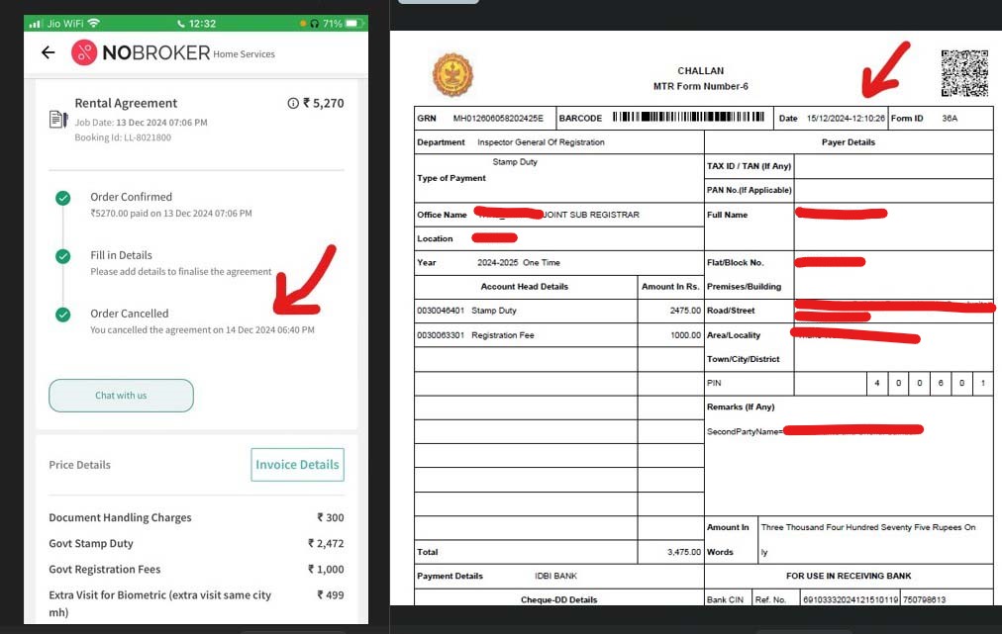Select the ₹ 2,472 stamp duty amount

(x=326, y=543)
